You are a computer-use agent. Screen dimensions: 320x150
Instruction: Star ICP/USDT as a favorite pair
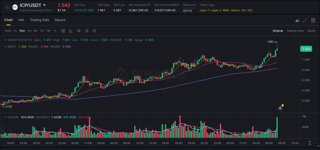pyautogui.click(x=7, y=7)
